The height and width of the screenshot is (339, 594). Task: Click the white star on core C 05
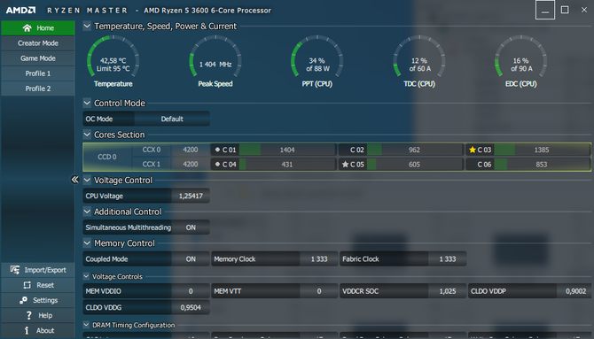point(345,165)
